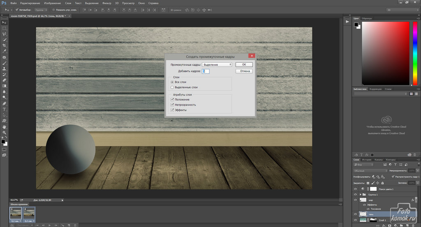The width and height of the screenshot is (421, 227).
Task: Select the Crop tool
Action: (4, 45)
